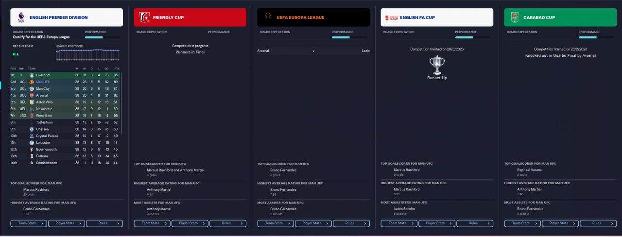This screenshot has height=237, width=622.
Task: Click the UEFA Europa League logo icon
Action: click(x=268, y=16)
